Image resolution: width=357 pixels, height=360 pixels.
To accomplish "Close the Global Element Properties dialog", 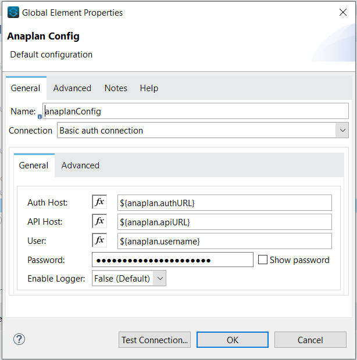I will pyautogui.click(x=343, y=12).
